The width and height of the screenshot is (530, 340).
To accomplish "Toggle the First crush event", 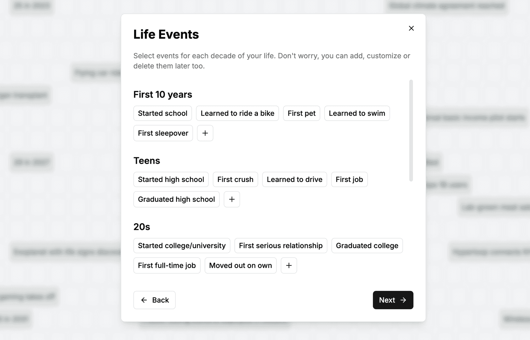I will [x=235, y=179].
